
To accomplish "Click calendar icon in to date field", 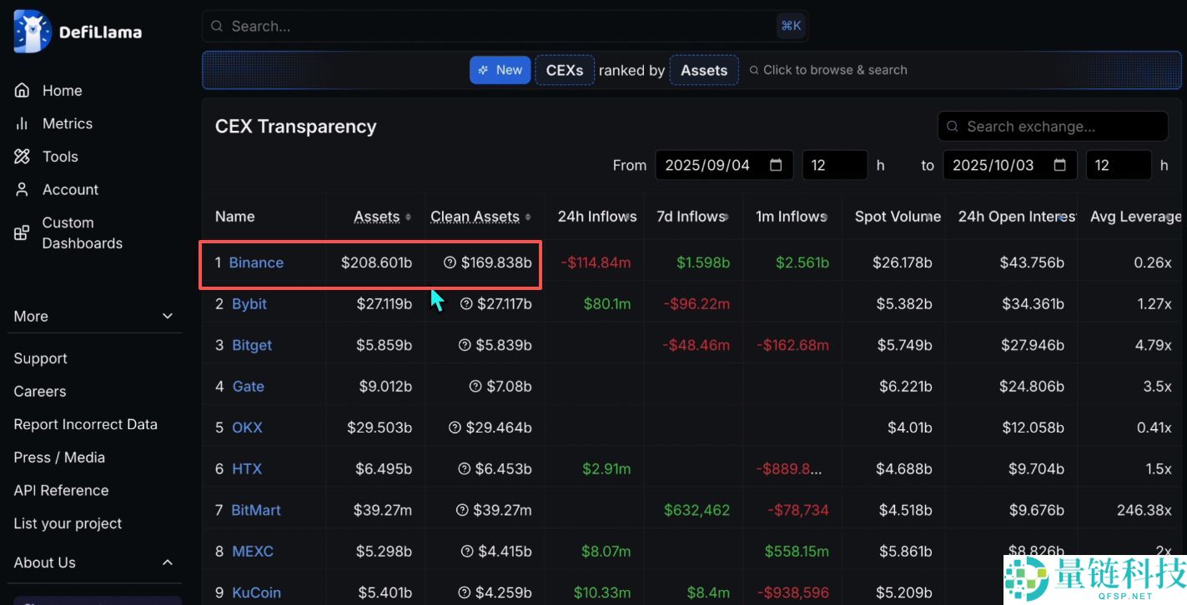I will click(1060, 165).
